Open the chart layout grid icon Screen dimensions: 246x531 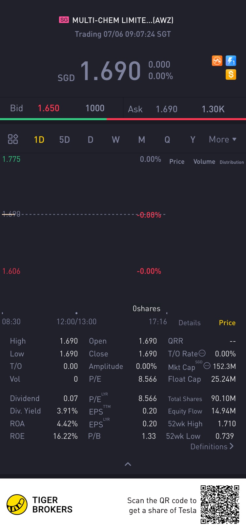[13, 139]
